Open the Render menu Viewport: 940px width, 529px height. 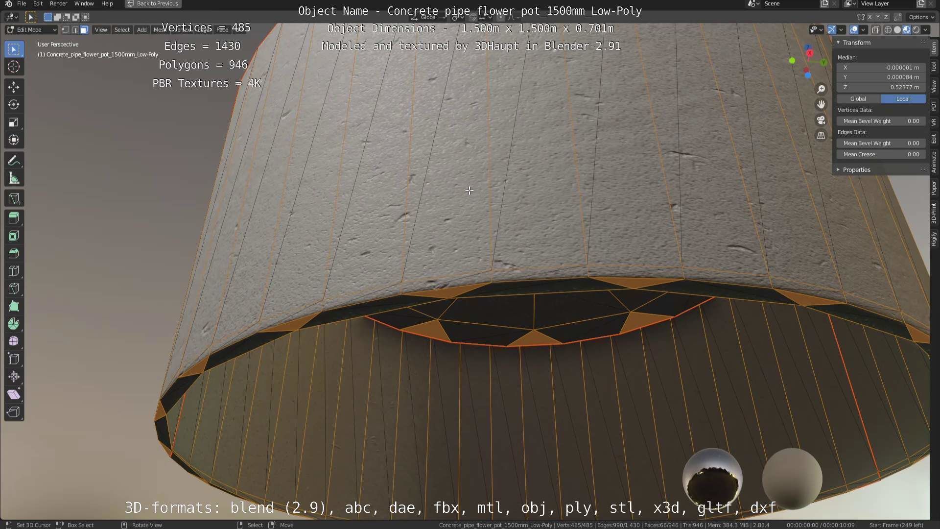[x=58, y=3]
